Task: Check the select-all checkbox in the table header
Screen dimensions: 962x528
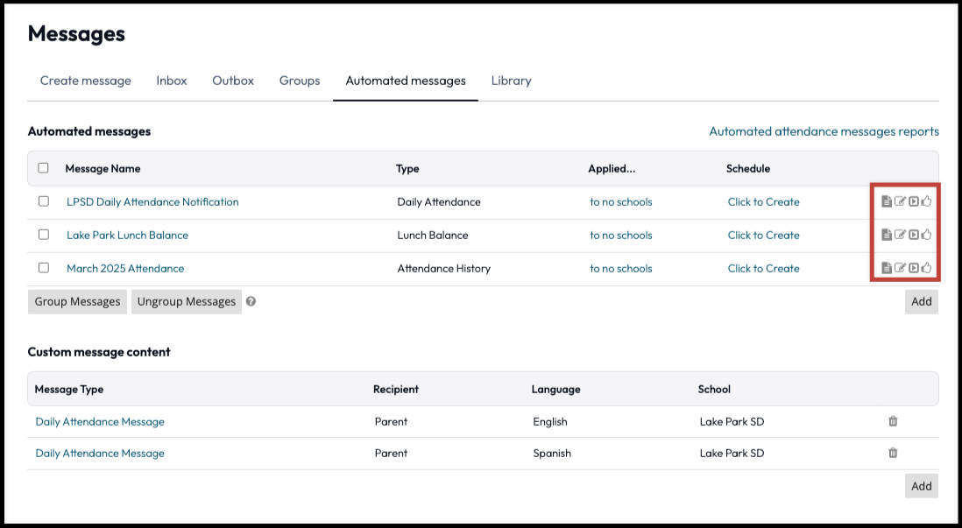Action: click(x=43, y=168)
